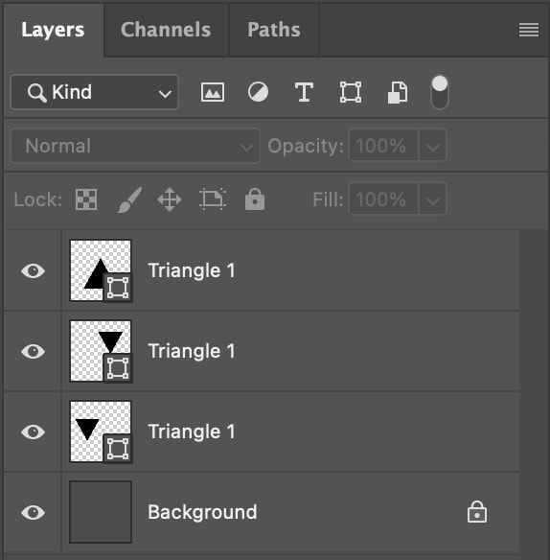The image size is (550, 560).
Task: Switch to the Paths tab
Action: tap(274, 30)
